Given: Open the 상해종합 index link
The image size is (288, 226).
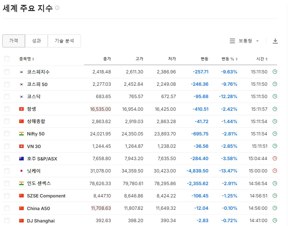Looking at the screenshot, I should [36, 121].
